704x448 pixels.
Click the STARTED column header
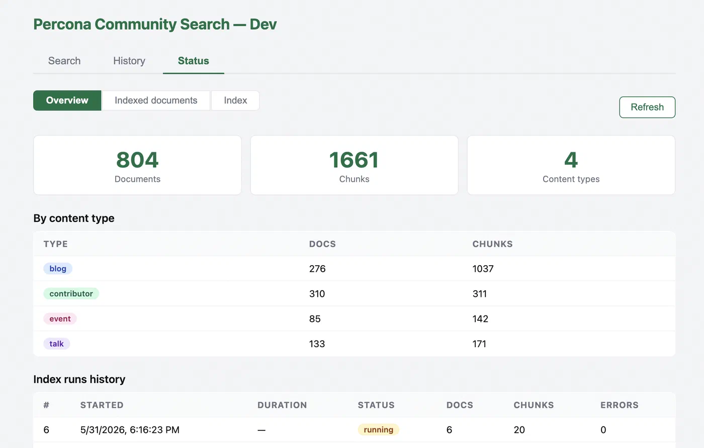pos(102,405)
